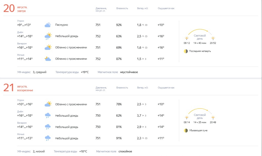Click the Магнитное поле неустойчивое status

click(x=129, y=72)
